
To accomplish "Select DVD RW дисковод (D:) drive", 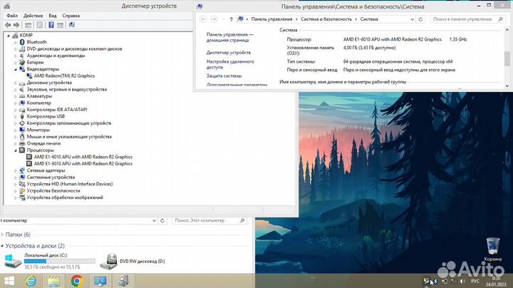I will (x=133, y=261).
